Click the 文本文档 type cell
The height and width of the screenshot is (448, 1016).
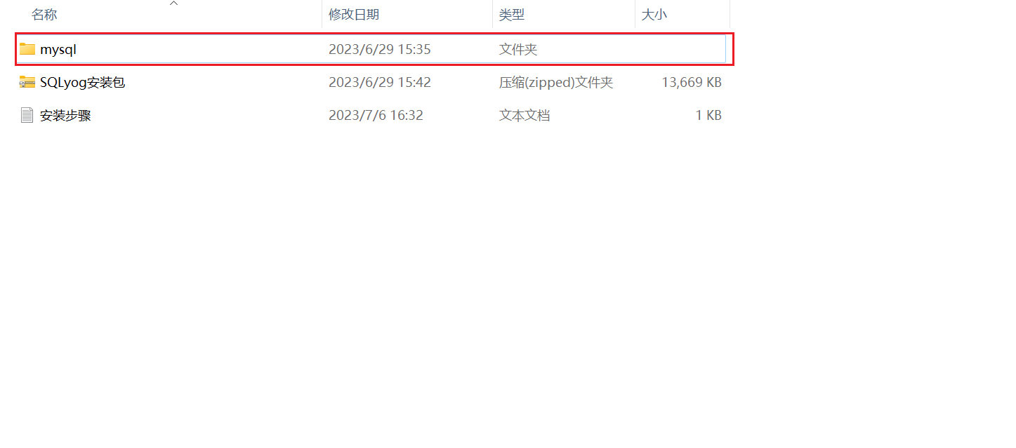coord(525,115)
